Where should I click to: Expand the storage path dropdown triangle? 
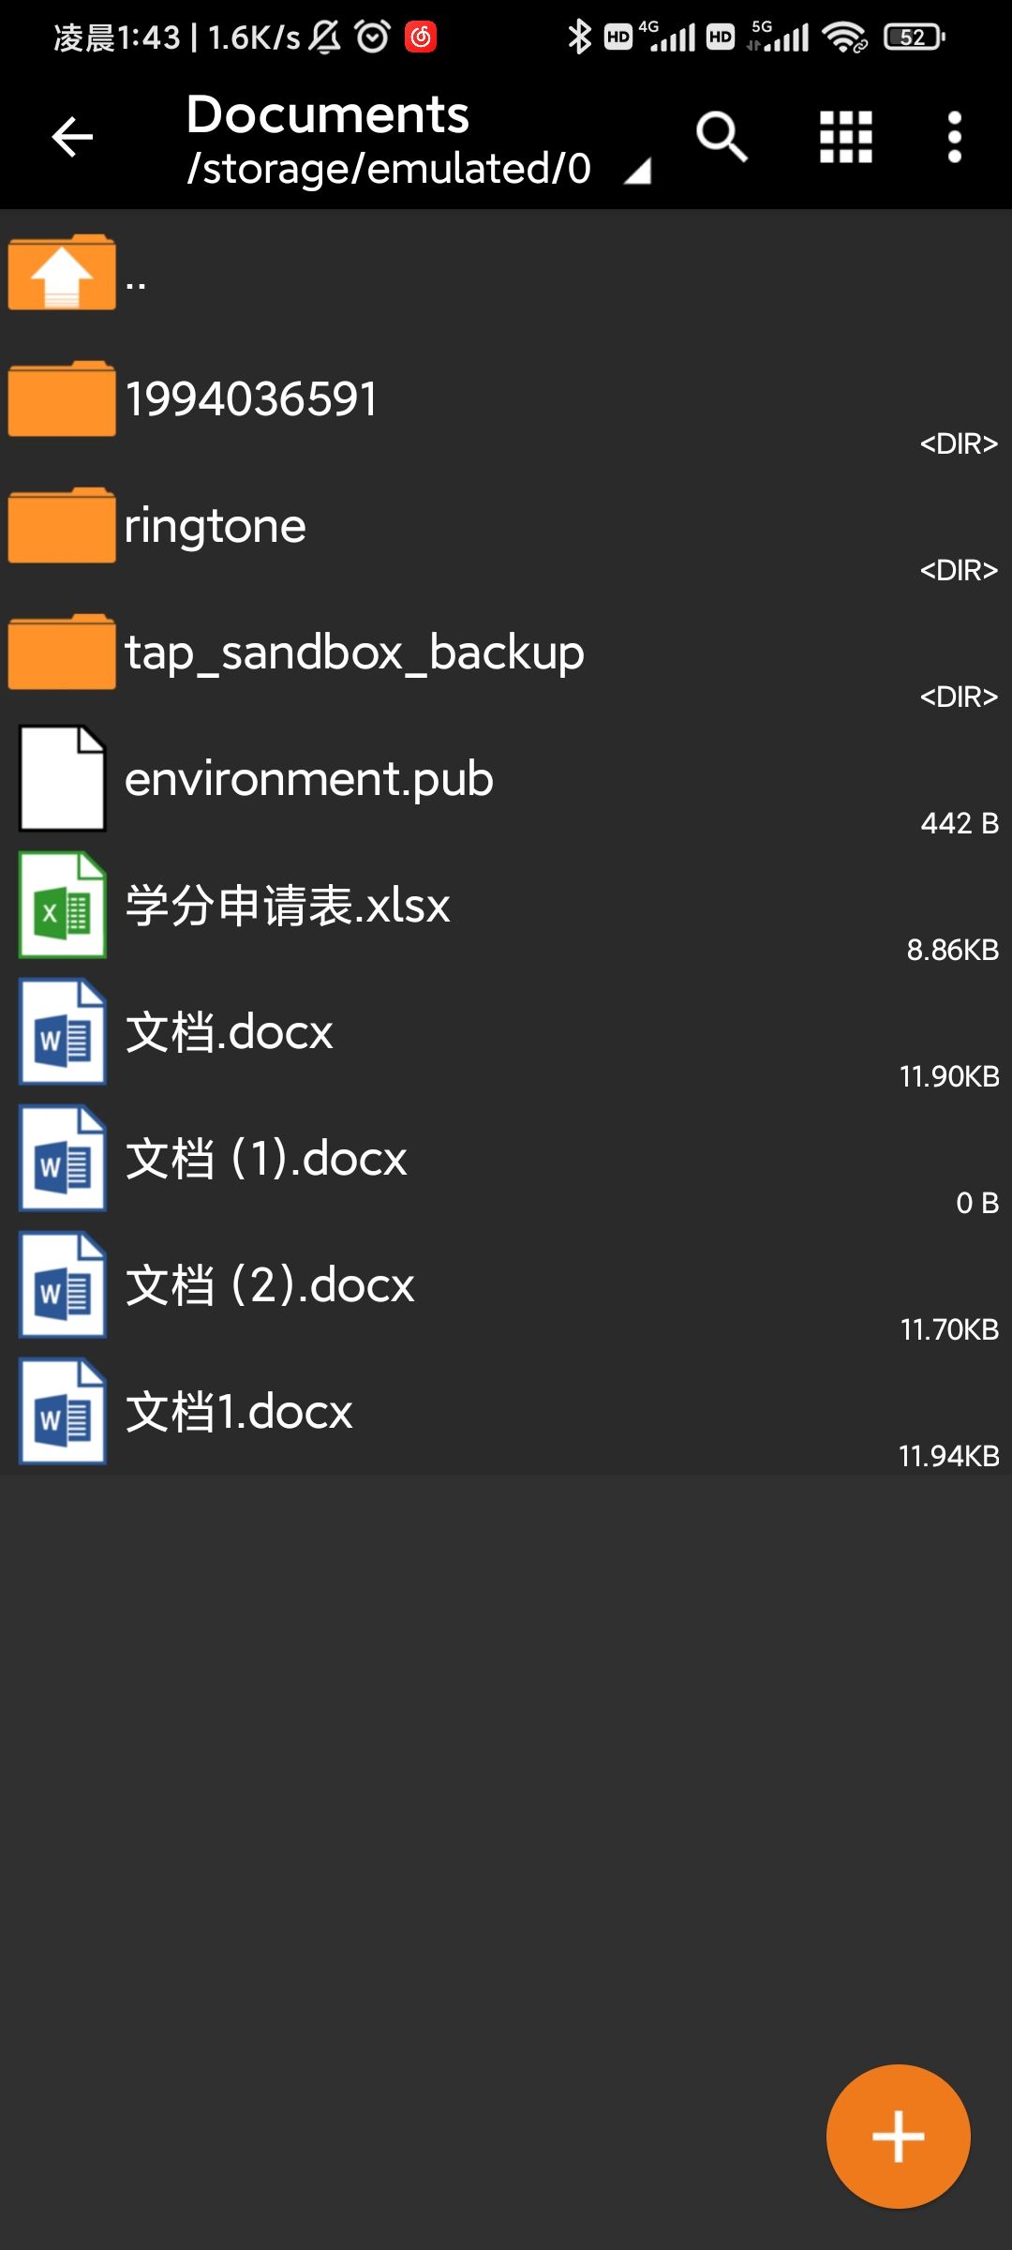tap(638, 171)
